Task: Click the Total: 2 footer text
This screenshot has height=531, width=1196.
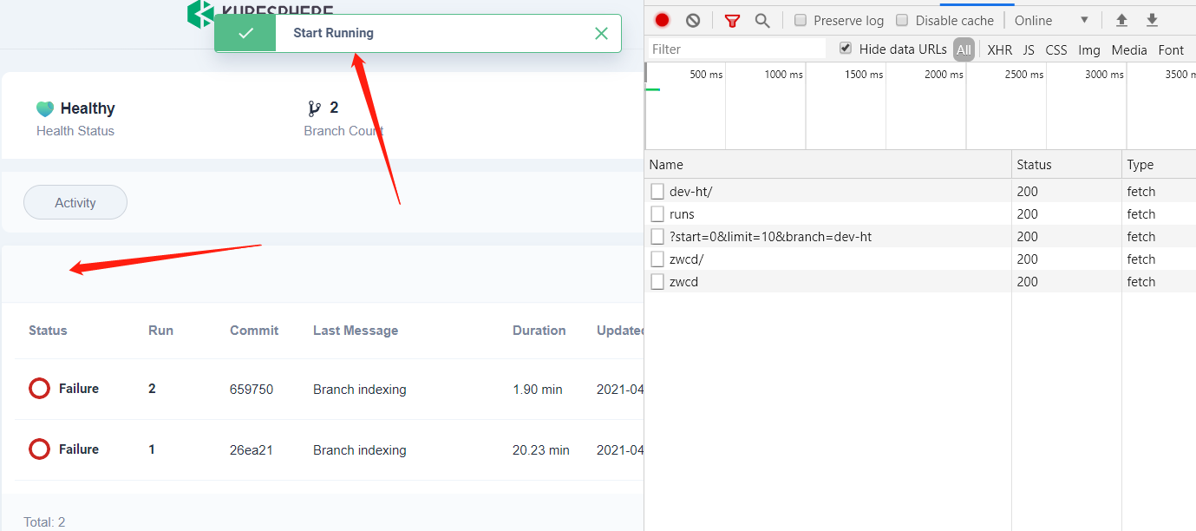Action: pos(44,521)
